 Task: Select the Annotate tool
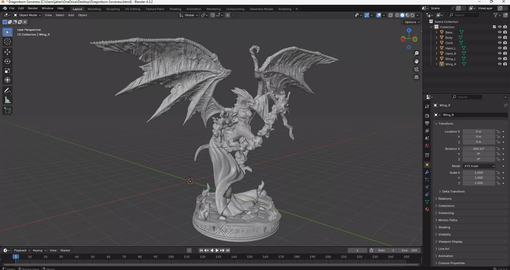[7, 91]
